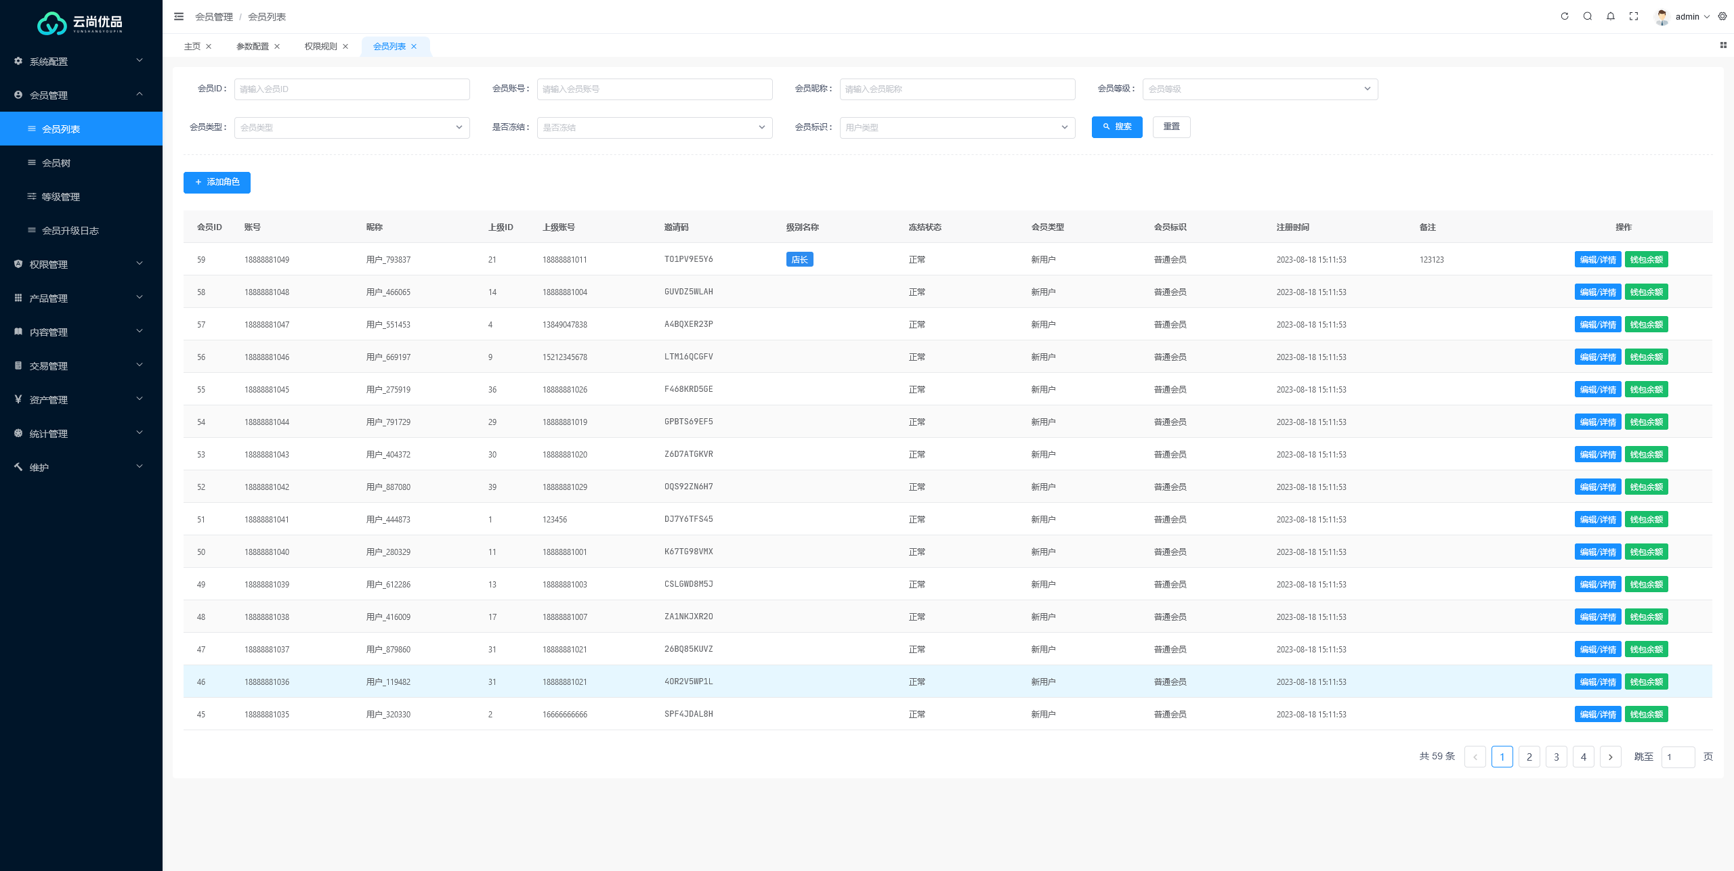The width and height of the screenshot is (1734, 871).
Task: Click 编辑/详情 for member 46
Action: coord(1598,682)
